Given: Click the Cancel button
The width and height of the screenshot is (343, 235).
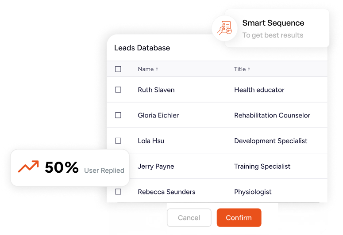Looking at the screenshot, I should 189,218.
